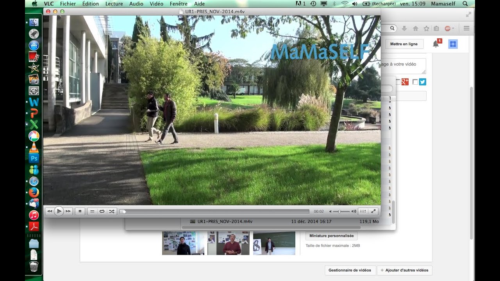
Task: Toggle repeat loop in VLC
Action: (102, 211)
